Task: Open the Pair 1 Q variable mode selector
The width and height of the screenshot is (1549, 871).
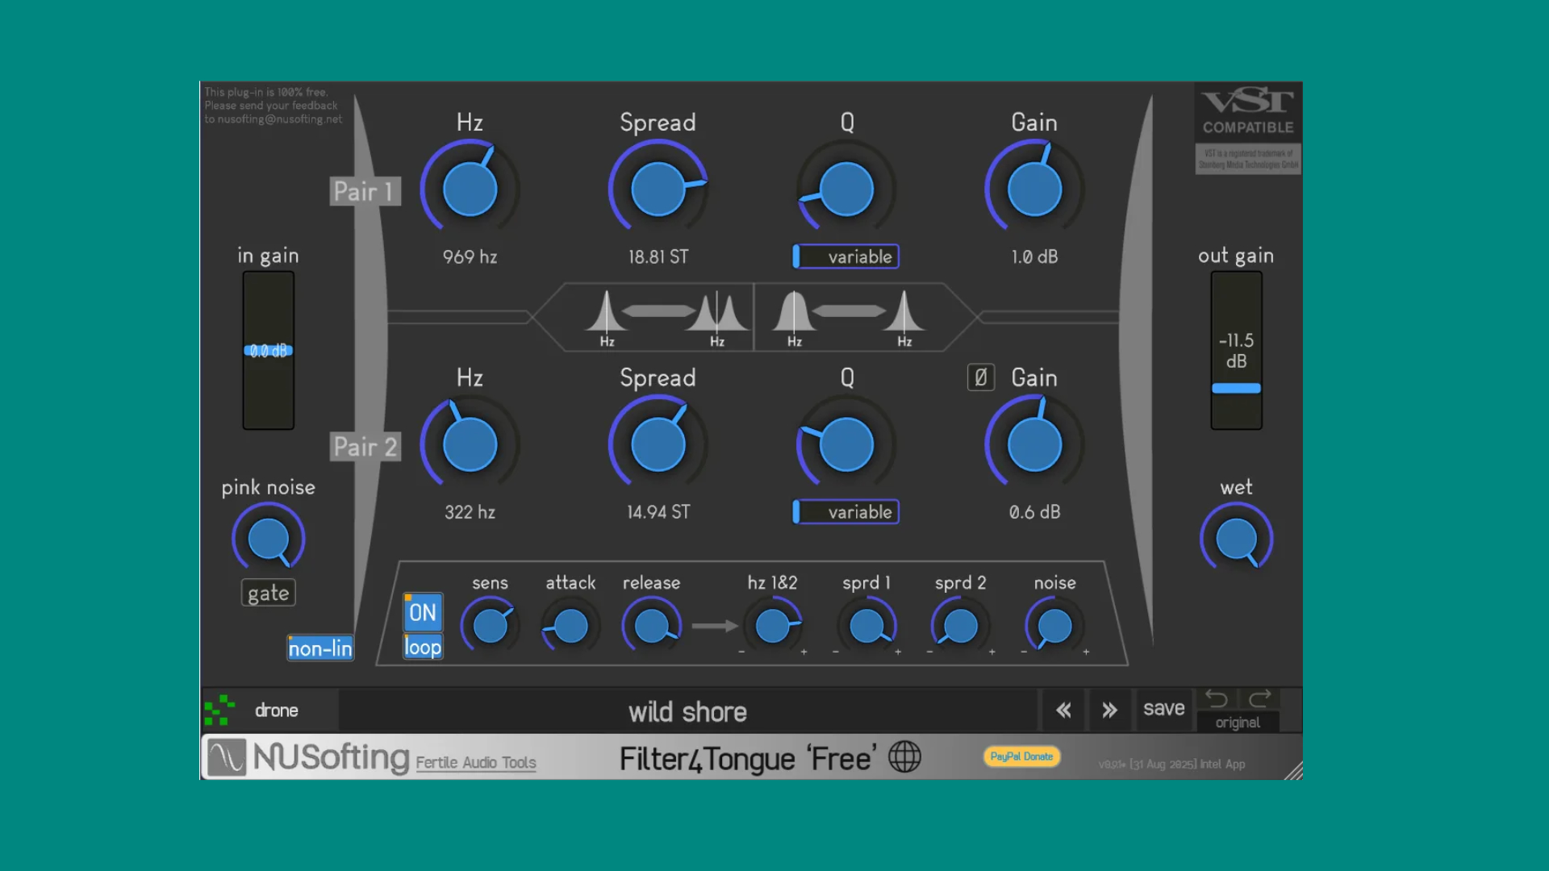Action: 845,256
